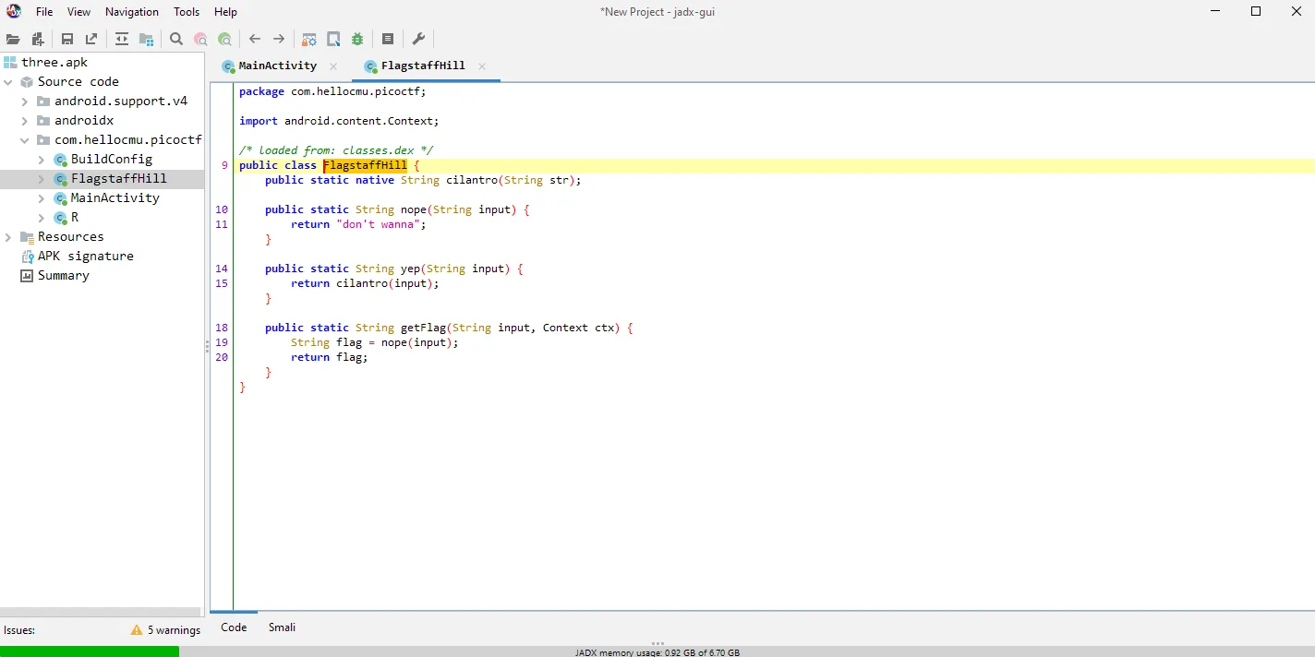The height and width of the screenshot is (657, 1315).
Task: Click the highlighted FlagstaffHill class name
Action: click(365, 165)
